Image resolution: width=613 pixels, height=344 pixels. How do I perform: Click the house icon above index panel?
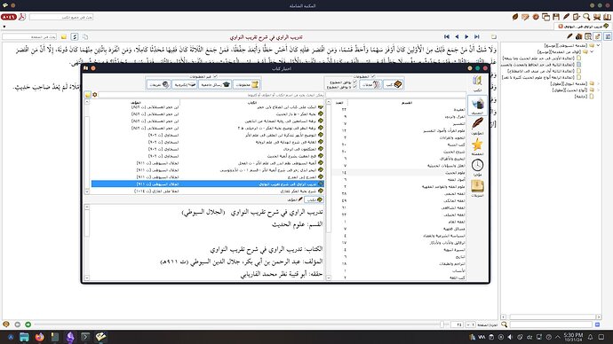[x=579, y=36]
